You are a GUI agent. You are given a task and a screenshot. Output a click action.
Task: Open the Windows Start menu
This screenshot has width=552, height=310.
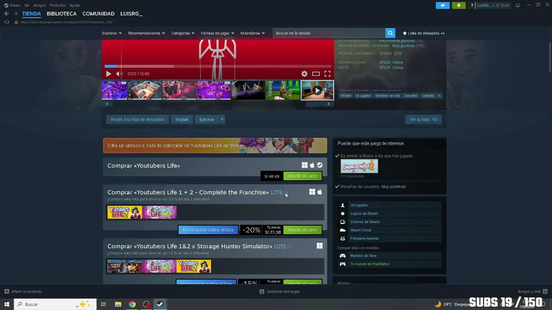click(6, 304)
